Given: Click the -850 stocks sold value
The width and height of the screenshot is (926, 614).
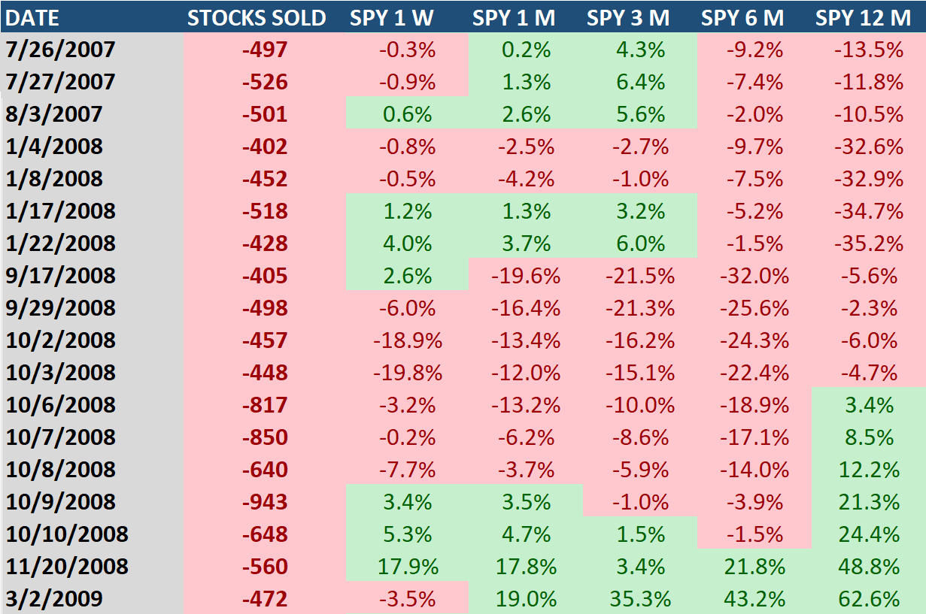Looking at the screenshot, I should 265,437.
